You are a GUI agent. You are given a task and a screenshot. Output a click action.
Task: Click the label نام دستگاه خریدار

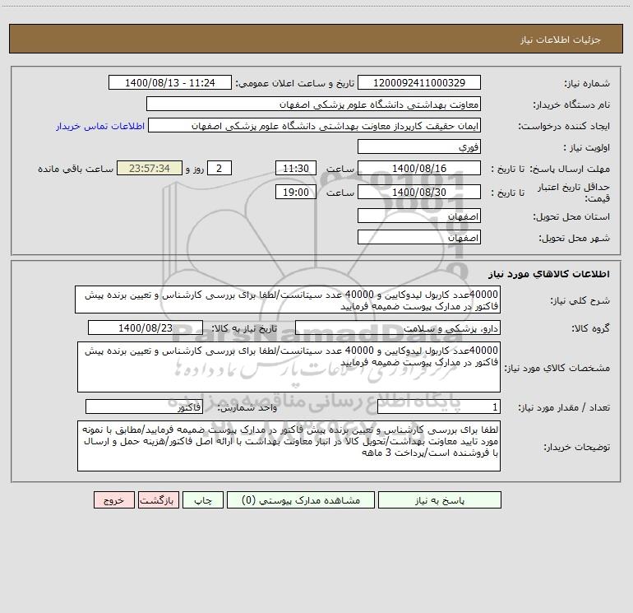pyautogui.click(x=571, y=104)
